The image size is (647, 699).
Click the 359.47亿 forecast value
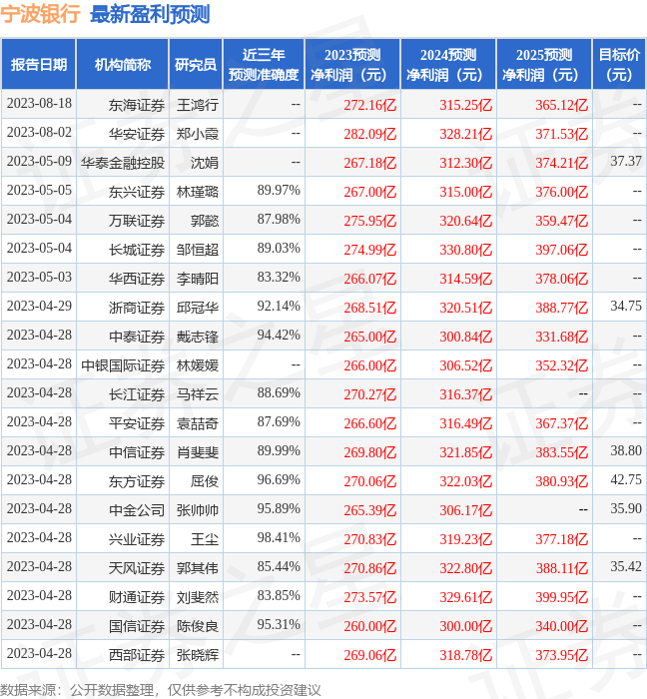point(562,221)
